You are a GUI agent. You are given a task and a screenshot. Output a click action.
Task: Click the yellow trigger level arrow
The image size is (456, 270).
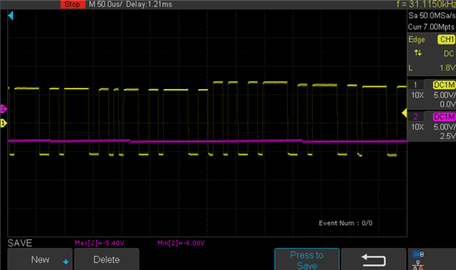tap(404, 113)
